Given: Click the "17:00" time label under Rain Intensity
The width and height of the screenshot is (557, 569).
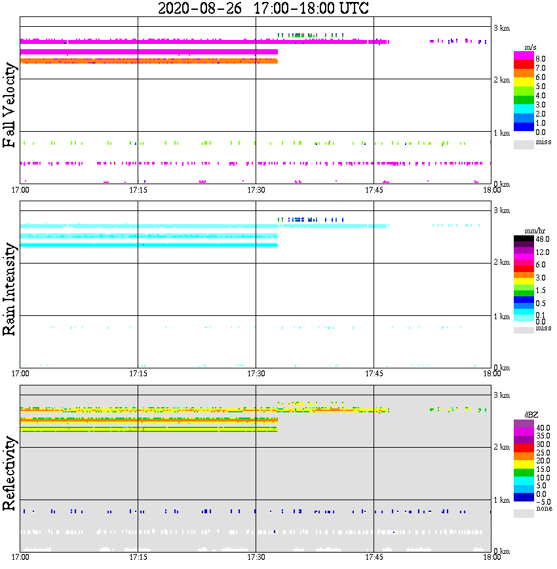Looking at the screenshot, I should pyautogui.click(x=20, y=374).
